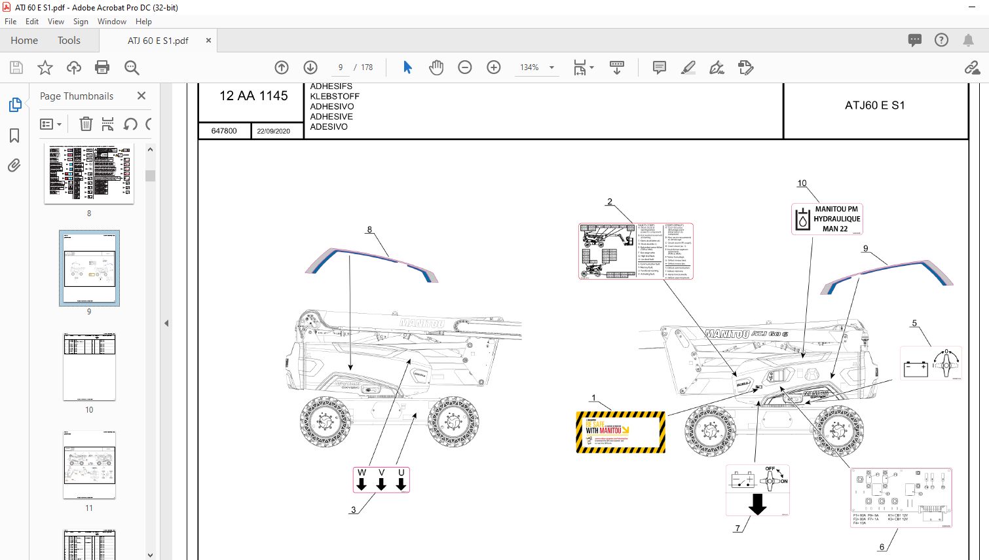Open the Bookmarks sidebar panel
Image resolution: width=989 pixels, height=560 pixels.
point(14,136)
